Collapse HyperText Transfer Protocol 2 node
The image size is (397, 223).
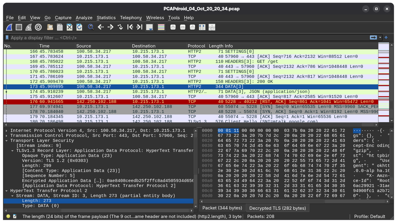[7, 191]
